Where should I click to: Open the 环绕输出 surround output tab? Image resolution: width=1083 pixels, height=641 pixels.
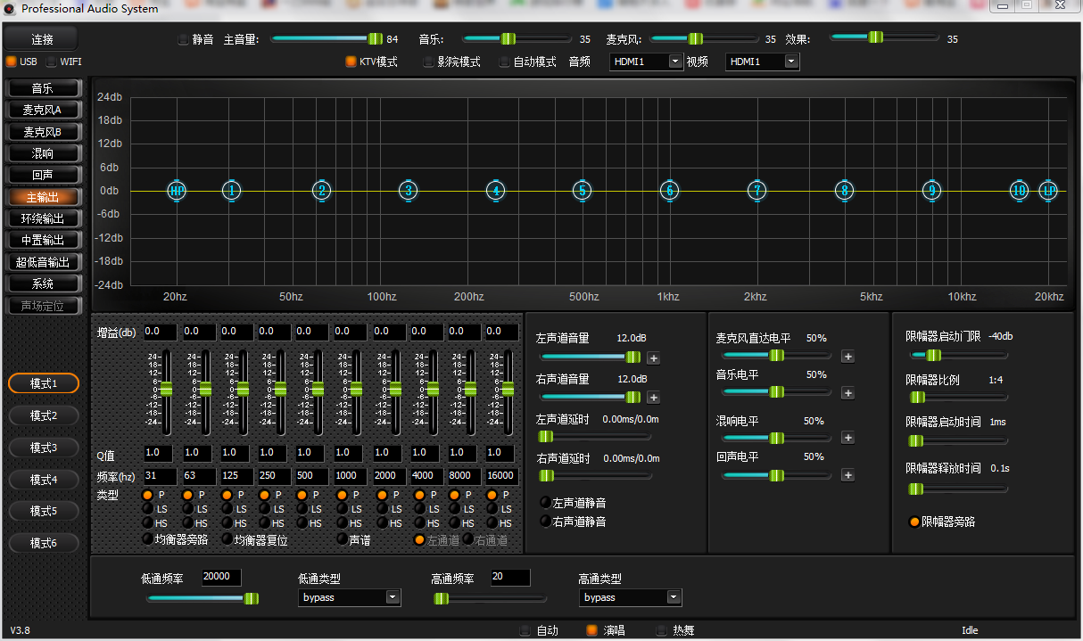(x=43, y=218)
